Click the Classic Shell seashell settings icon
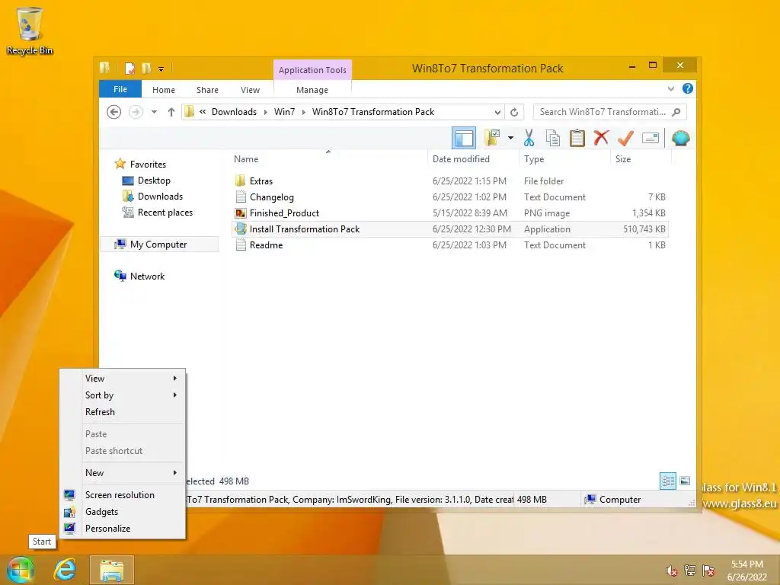 click(680, 138)
